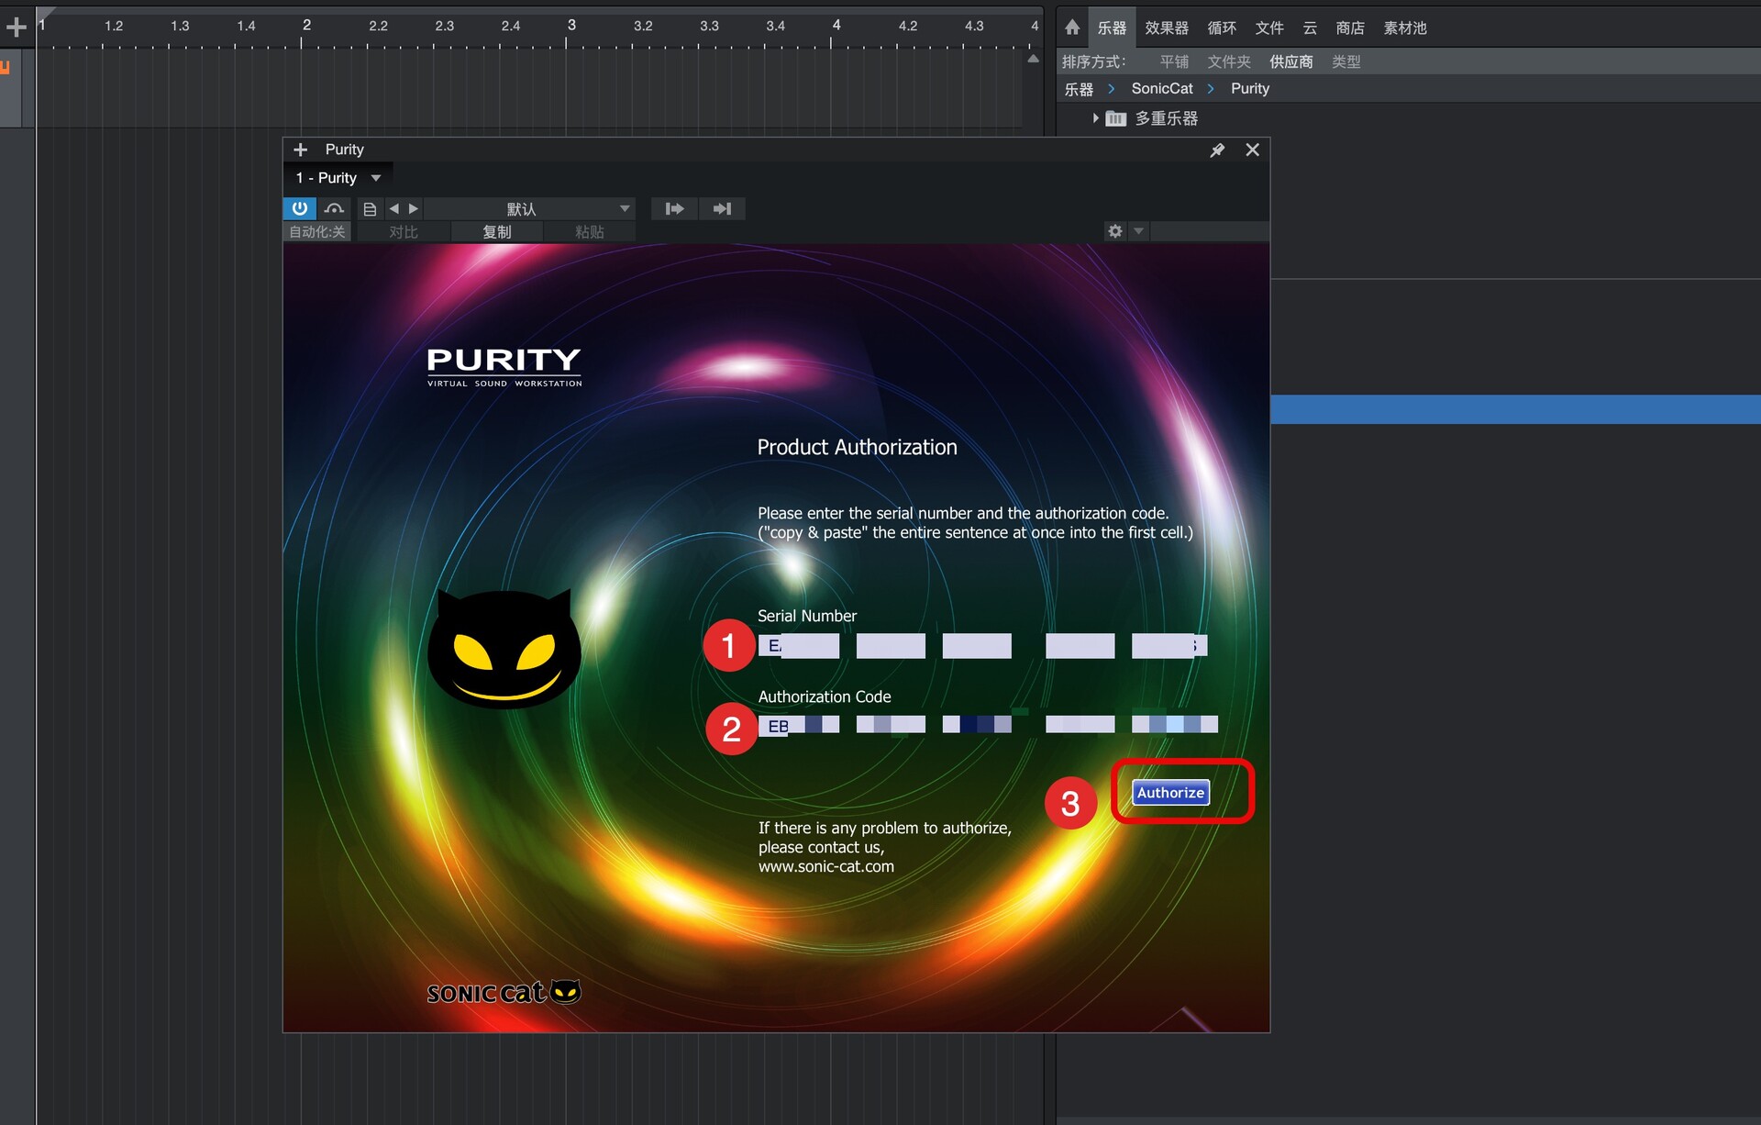Click the third Authorization Code cell
This screenshot has width=1761, height=1125.
pos(977,725)
